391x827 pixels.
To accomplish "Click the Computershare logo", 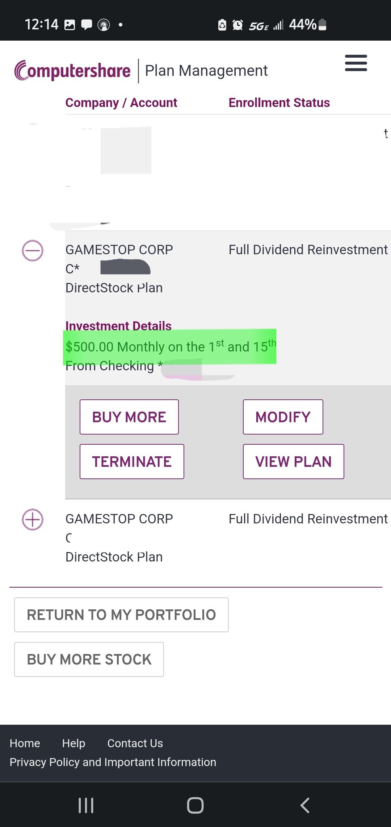I will click(x=72, y=70).
